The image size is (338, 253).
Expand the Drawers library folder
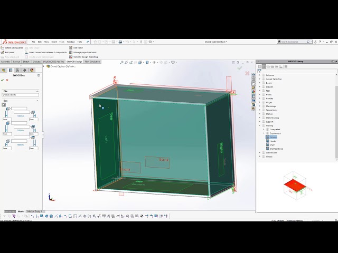click(260, 87)
